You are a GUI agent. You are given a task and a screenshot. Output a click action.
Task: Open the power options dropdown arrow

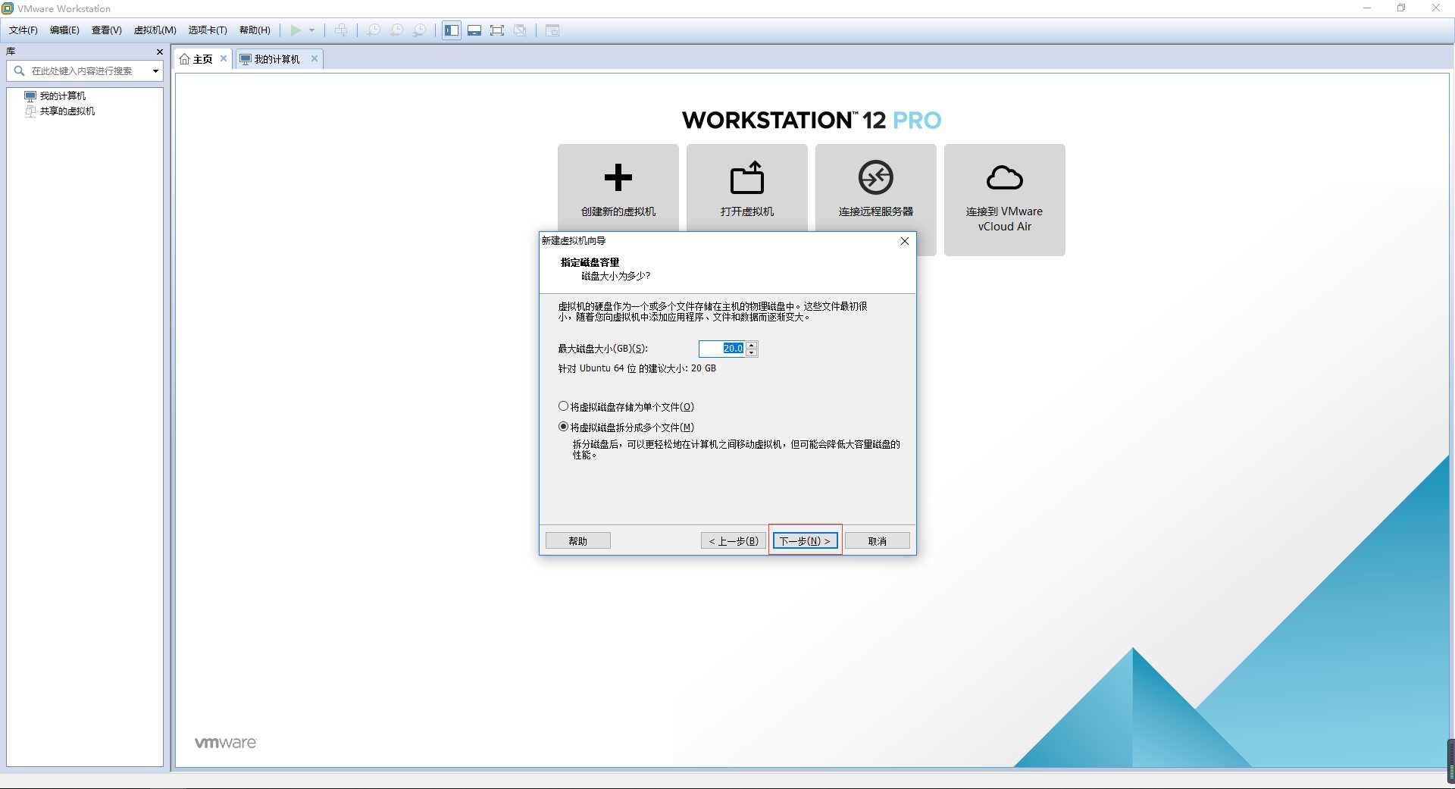click(x=311, y=30)
